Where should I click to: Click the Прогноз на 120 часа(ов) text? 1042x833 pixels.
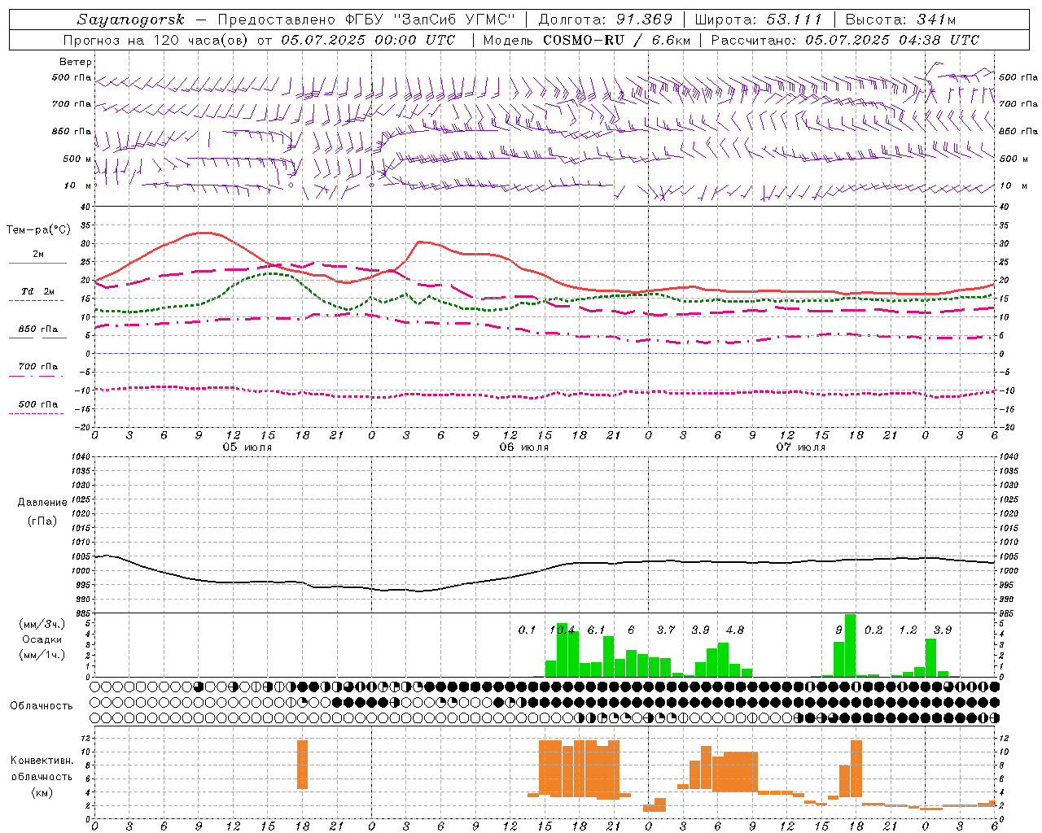157,40
